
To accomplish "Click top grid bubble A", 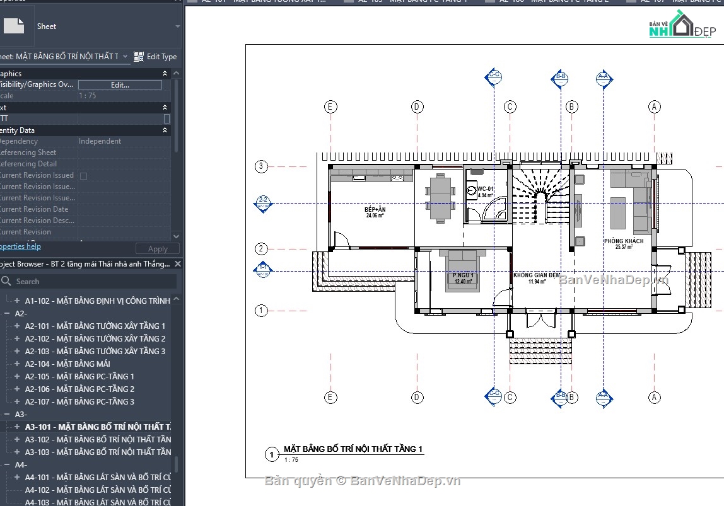I will pyautogui.click(x=654, y=107).
